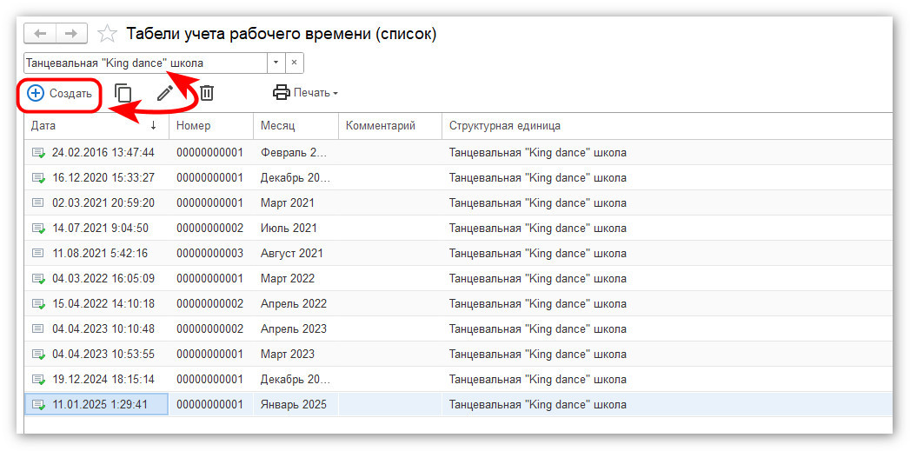Go forward with the right arrow button
The height and width of the screenshot is (451, 910).
(x=71, y=34)
